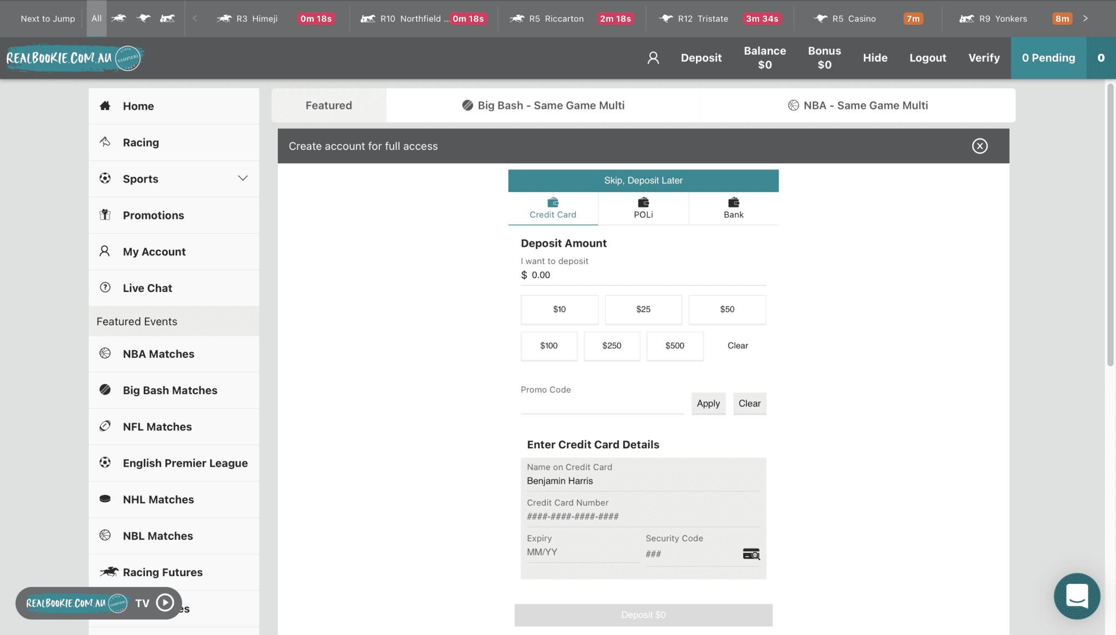Click Skip, Deposit Later
Viewport: 1116px width, 635px height.
point(643,180)
